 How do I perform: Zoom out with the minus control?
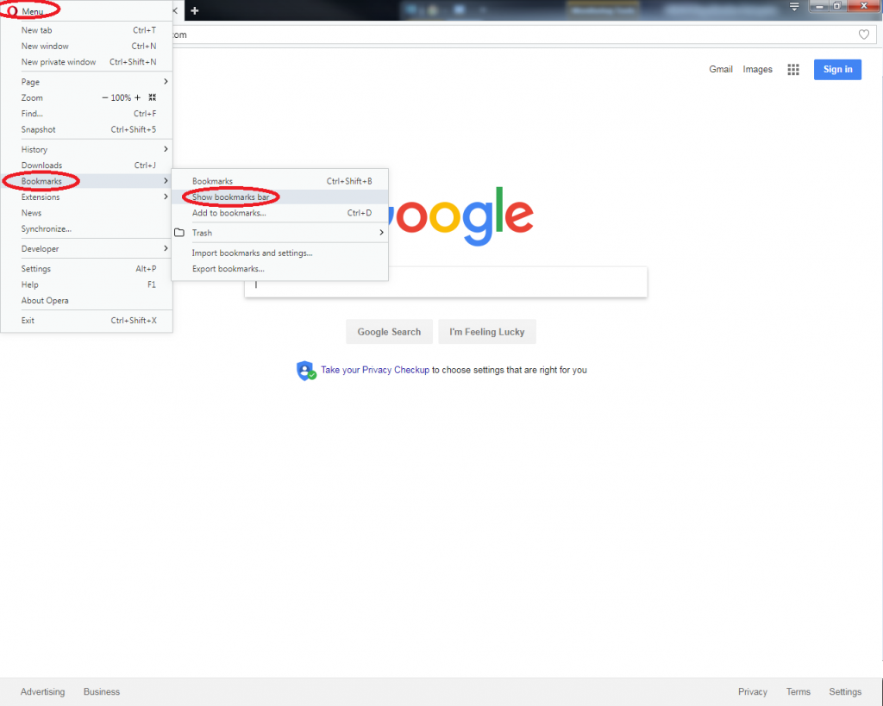tap(105, 97)
